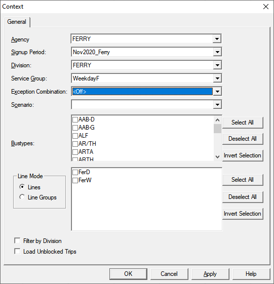Expand the Scenario dropdown

(x=217, y=105)
